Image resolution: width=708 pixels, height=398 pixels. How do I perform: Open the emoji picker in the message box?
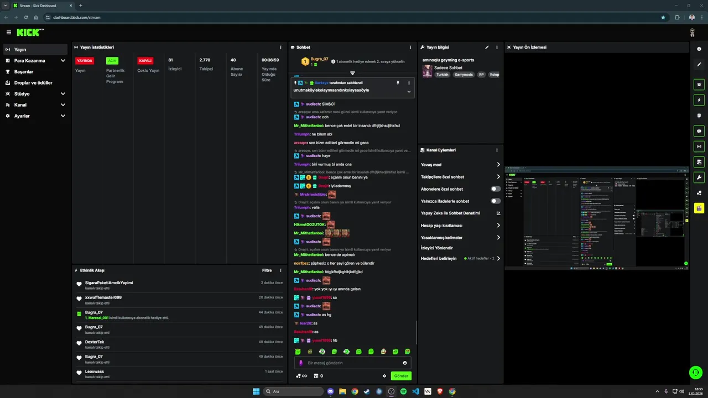[405, 363]
